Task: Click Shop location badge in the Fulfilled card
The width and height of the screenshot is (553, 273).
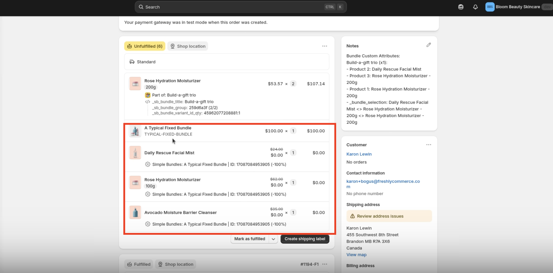Action: (x=176, y=264)
